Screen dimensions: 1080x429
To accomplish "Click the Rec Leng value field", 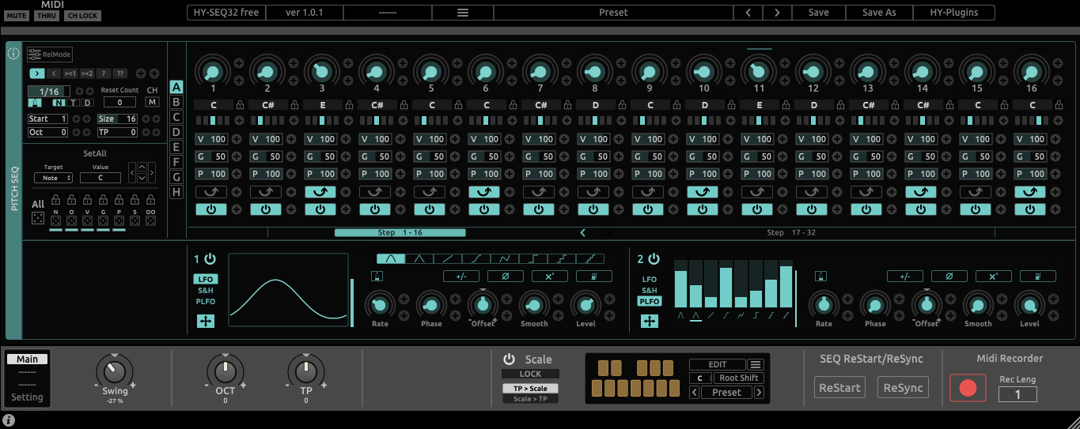I will tap(1017, 394).
